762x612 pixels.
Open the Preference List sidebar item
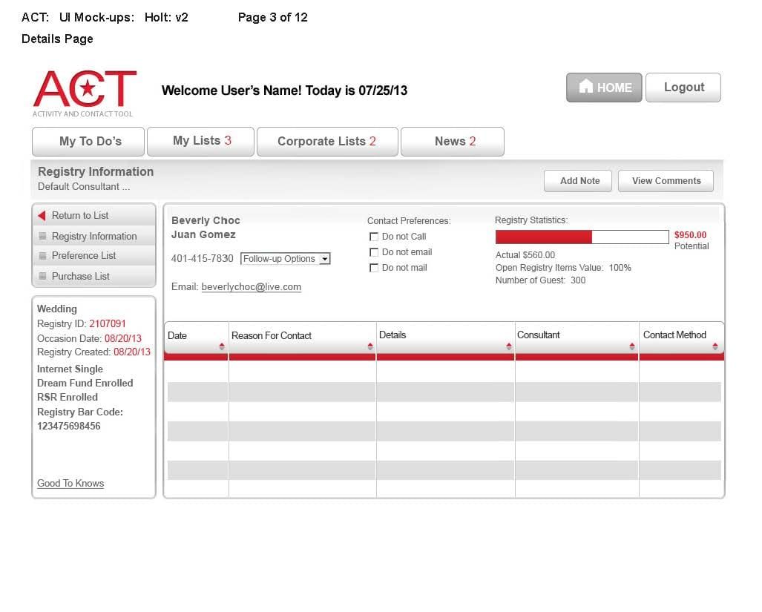point(84,256)
